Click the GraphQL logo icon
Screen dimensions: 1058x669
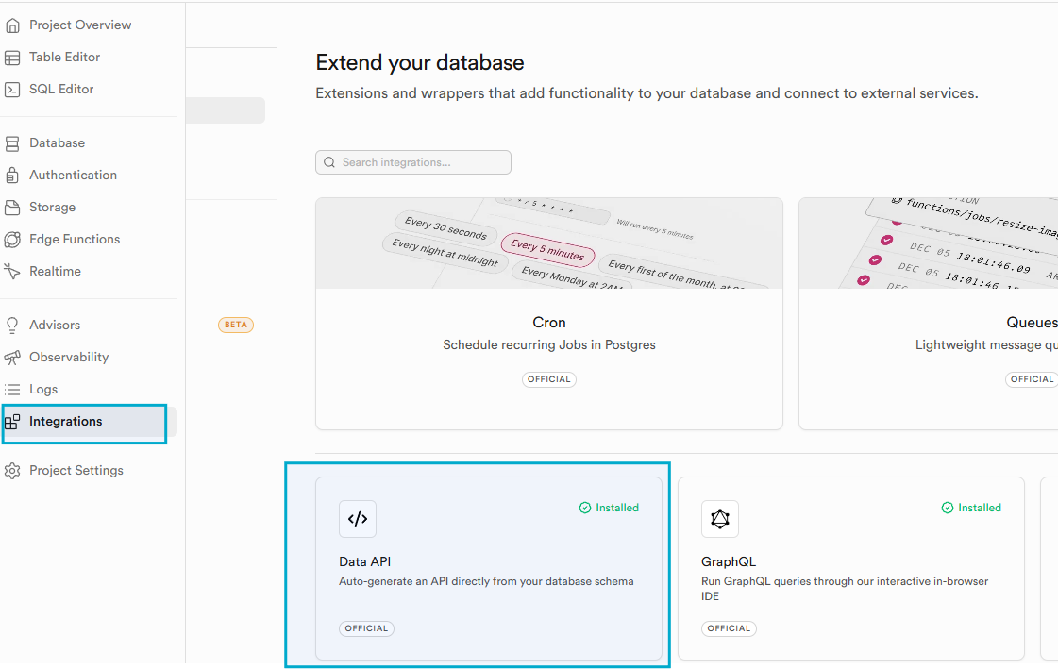pyautogui.click(x=719, y=518)
